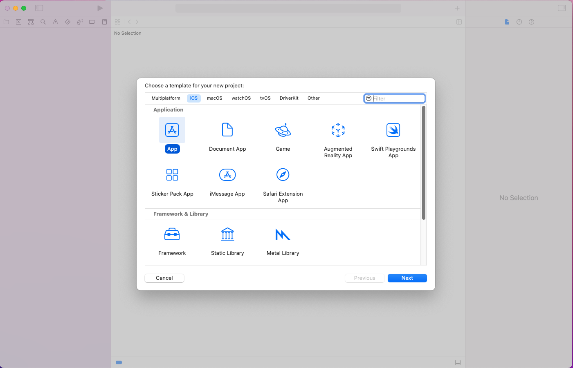This screenshot has width=573, height=368.
Task: Show the history inspector clock icon
Action: pyautogui.click(x=519, y=22)
